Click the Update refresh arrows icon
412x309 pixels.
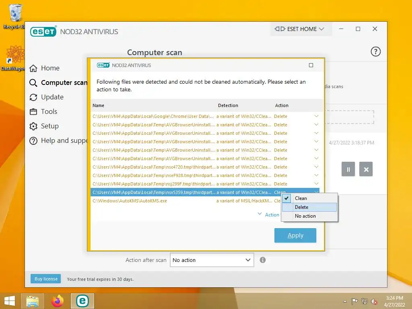click(x=33, y=97)
